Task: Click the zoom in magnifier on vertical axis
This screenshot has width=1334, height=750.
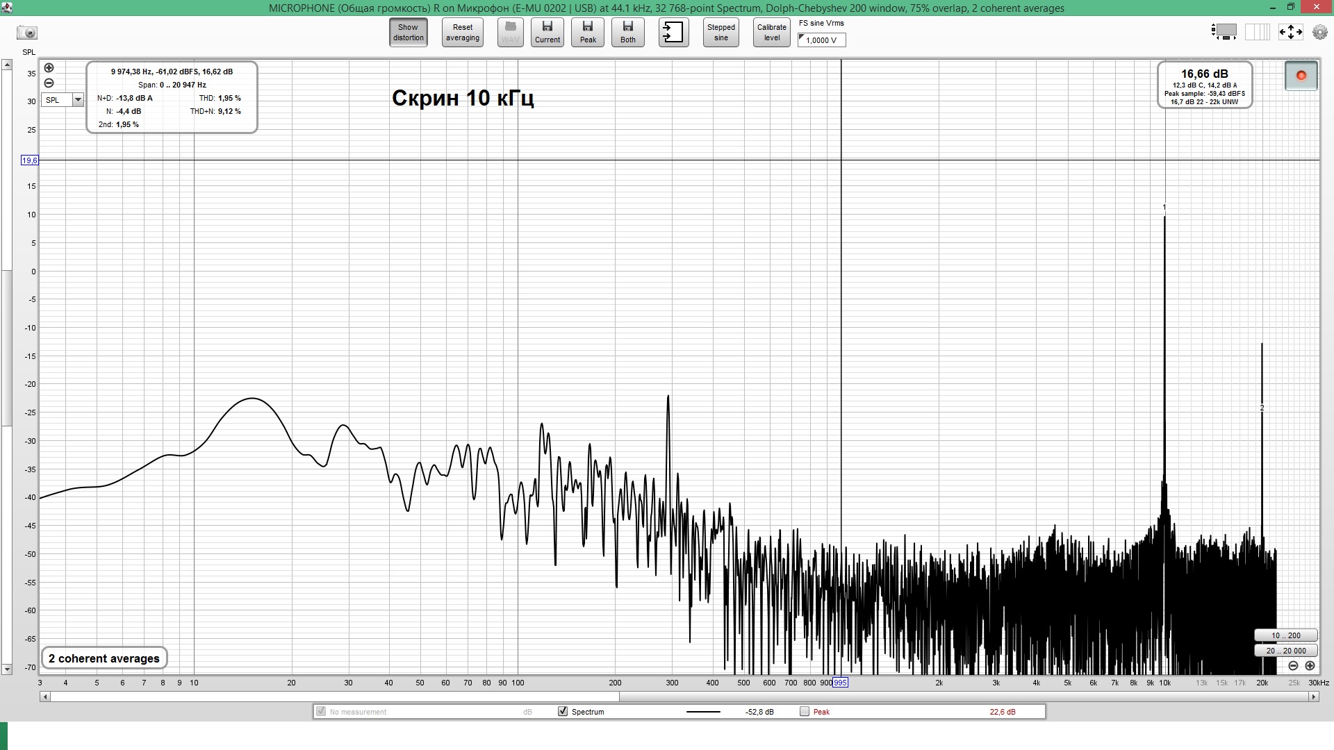Action: pos(49,68)
